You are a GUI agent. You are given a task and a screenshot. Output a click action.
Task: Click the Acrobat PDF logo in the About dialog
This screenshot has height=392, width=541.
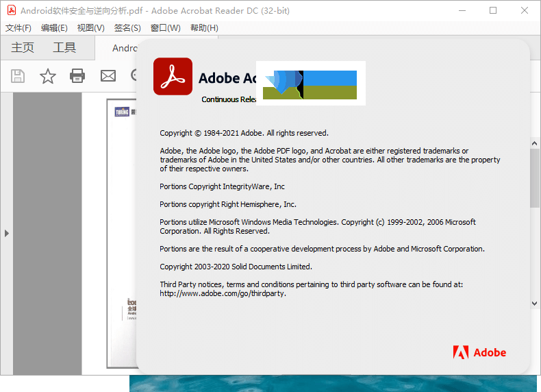coord(173,76)
